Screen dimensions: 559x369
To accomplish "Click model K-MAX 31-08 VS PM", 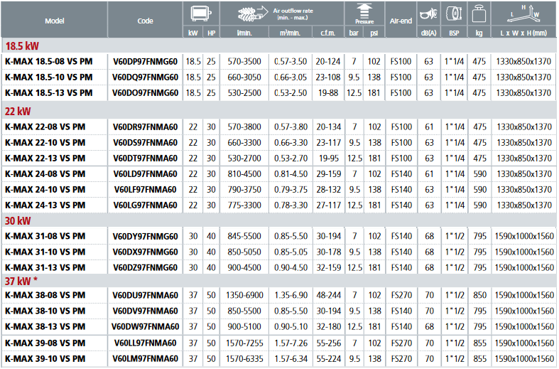I will [45, 236].
